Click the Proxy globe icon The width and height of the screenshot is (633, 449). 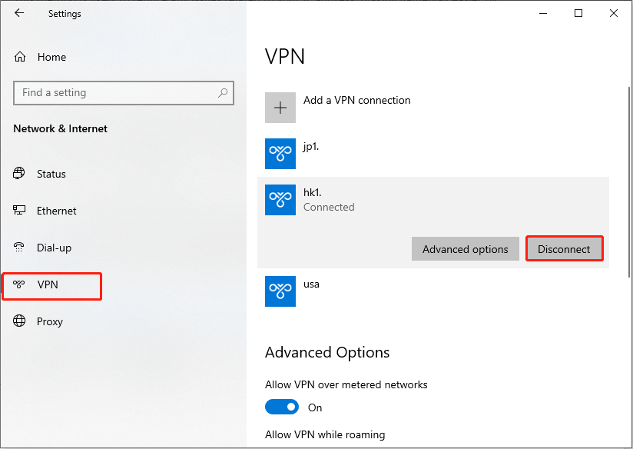20,321
